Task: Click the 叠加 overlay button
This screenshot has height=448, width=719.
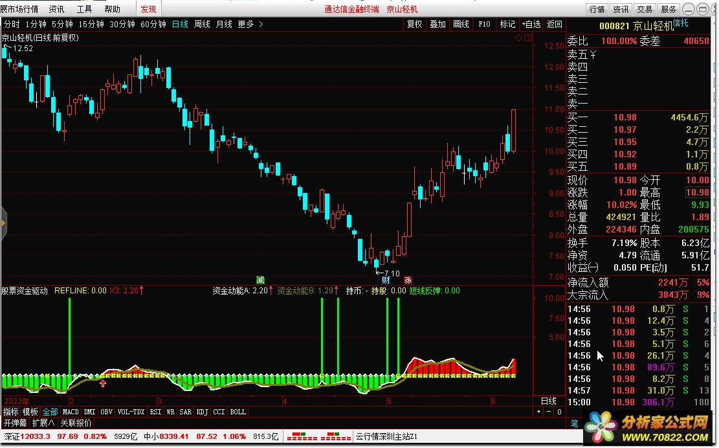Action: pos(437,25)
